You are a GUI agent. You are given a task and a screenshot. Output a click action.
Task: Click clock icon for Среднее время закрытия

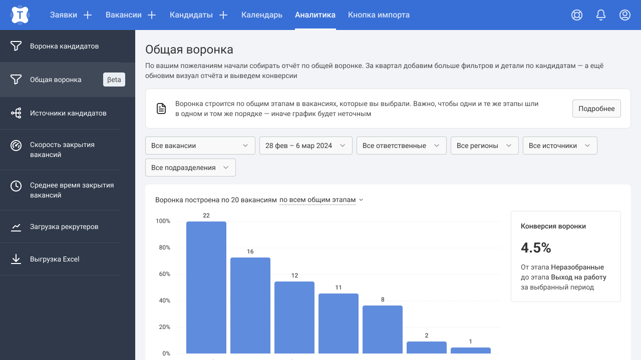tap(16, 186)
